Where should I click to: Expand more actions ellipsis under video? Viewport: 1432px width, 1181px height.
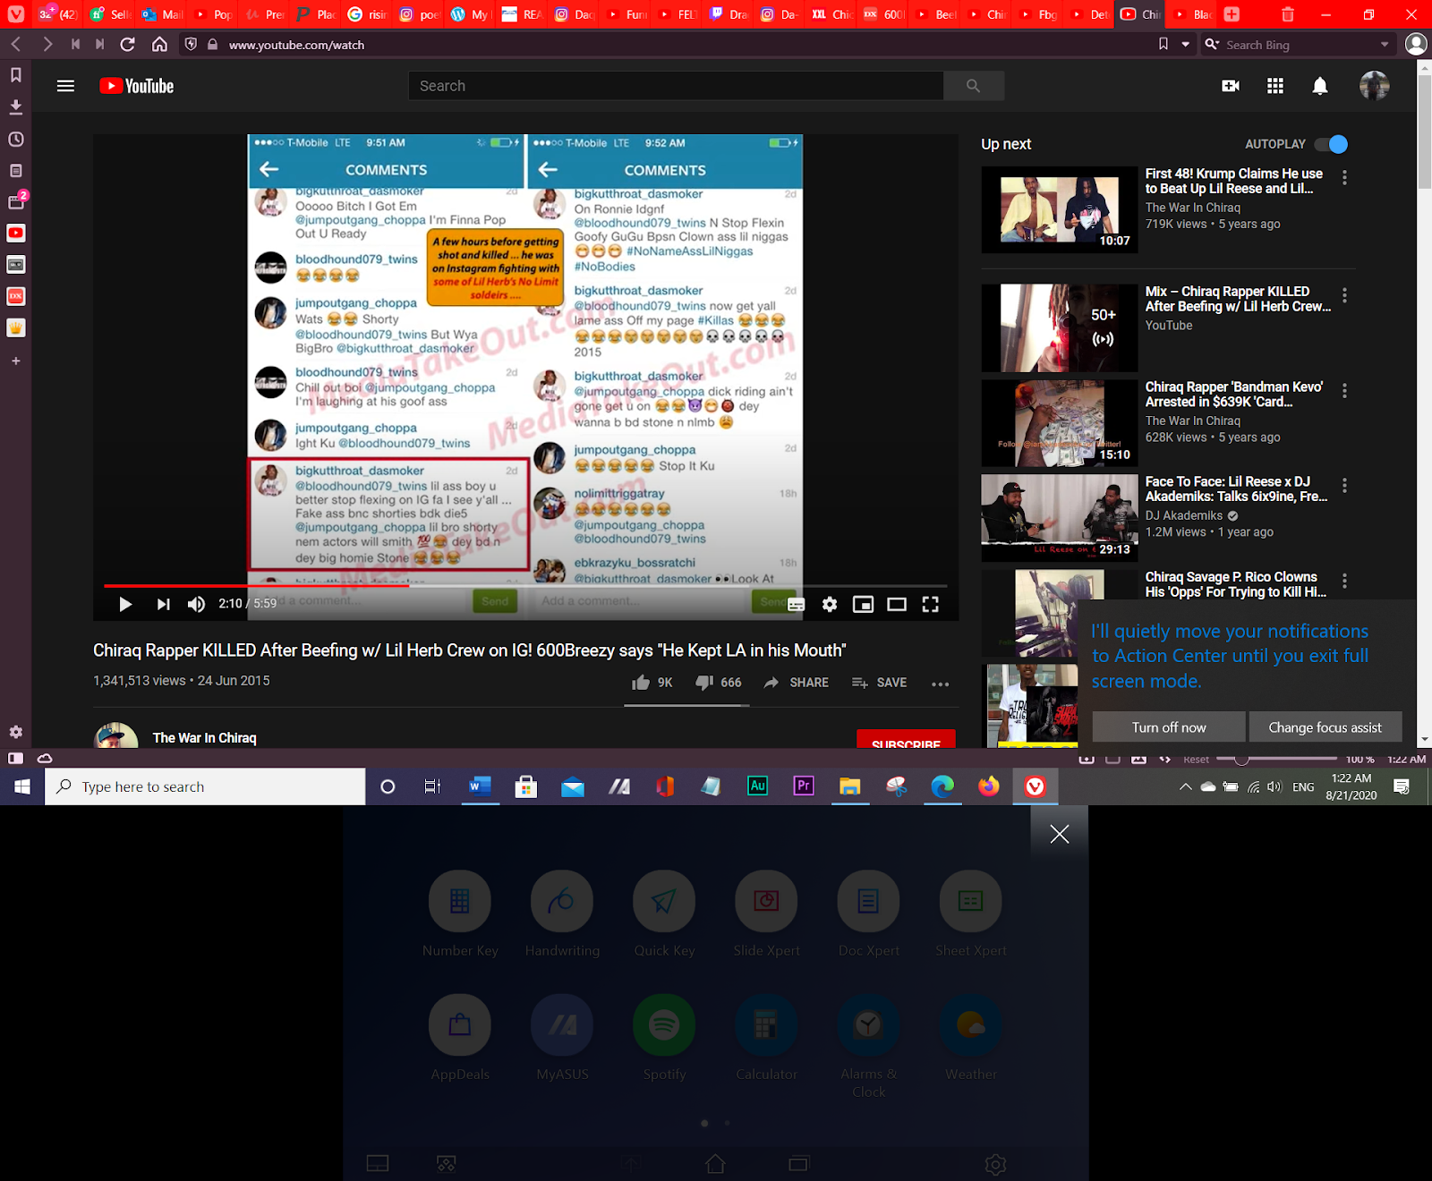coord(940,684)
